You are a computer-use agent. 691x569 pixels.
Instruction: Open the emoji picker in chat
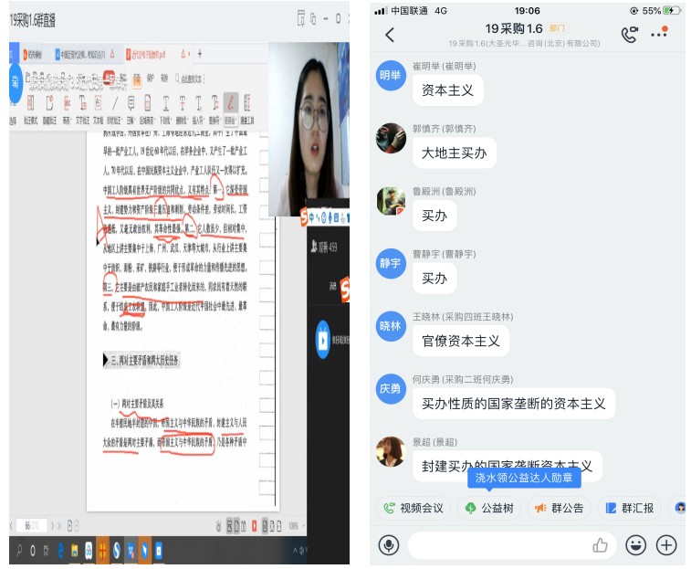[x=636, y=545]
